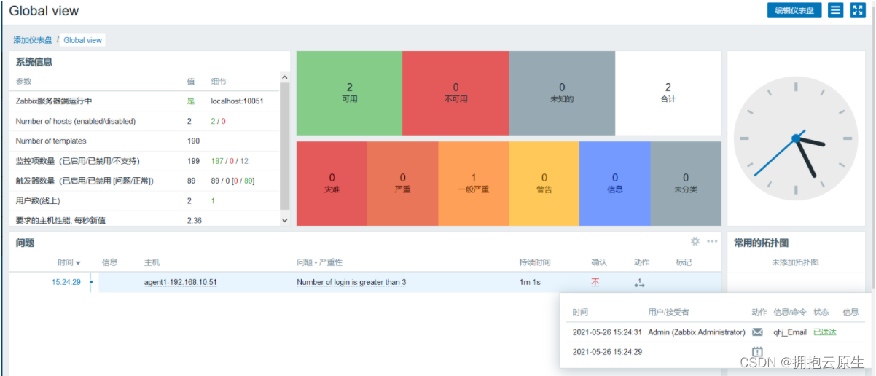Select the green 可用 hosts tile

350,93
